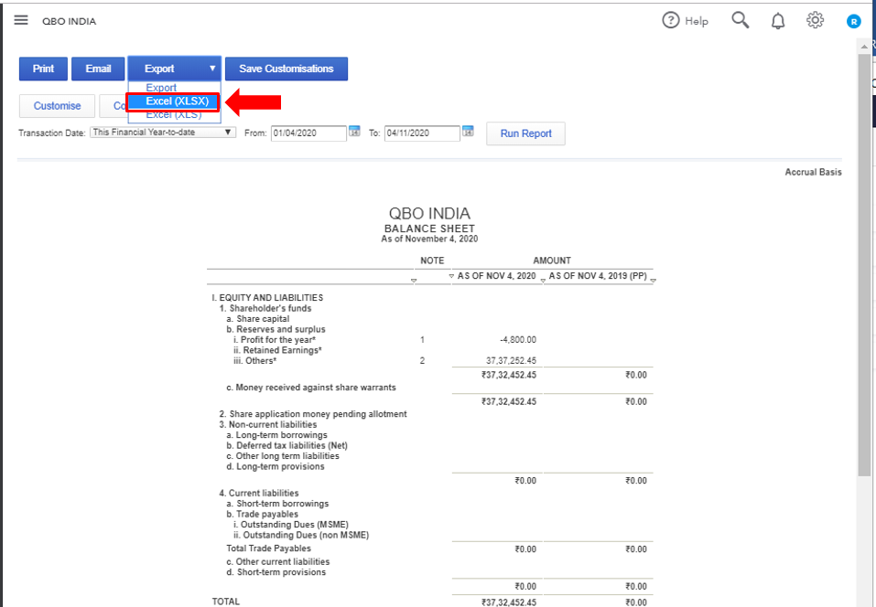Viewport: 876px width, 607px height.
Task: Click 'Profit for the year*' row
Action: pos(275,340)
